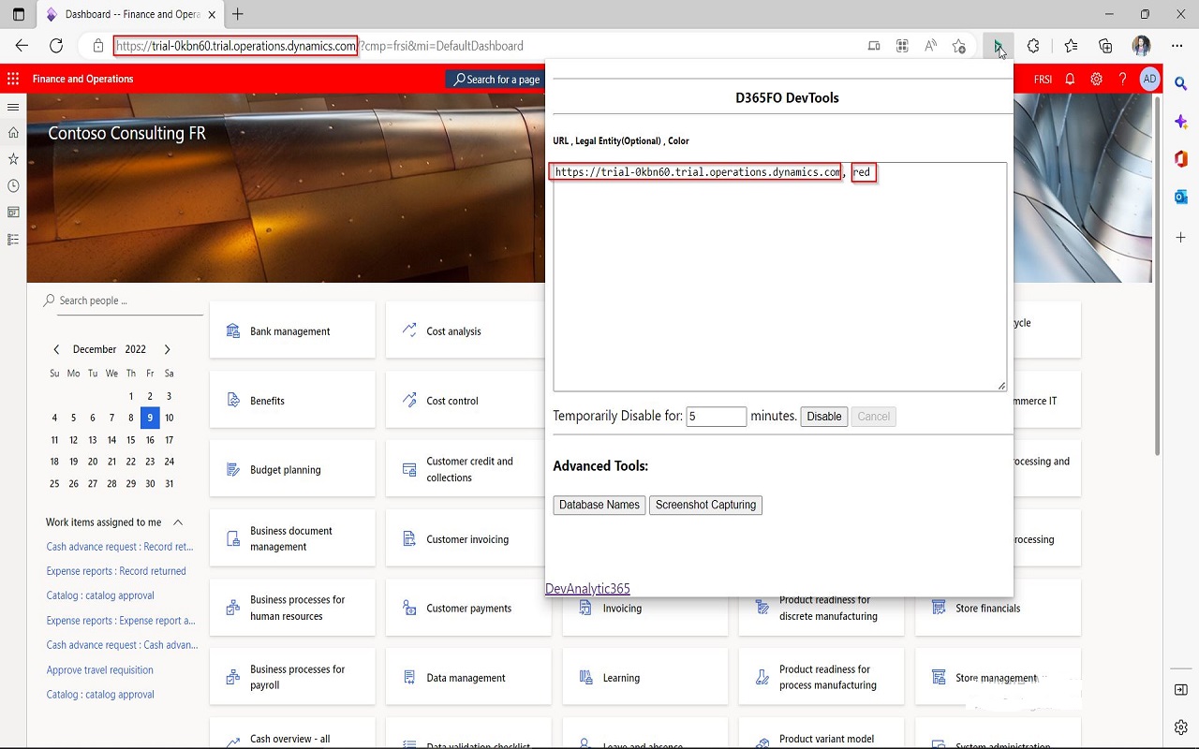Open the browser profile avatar
The height and width of the screenshot is (749, 1199).
pyautogui.click(x=1140, y=45)
